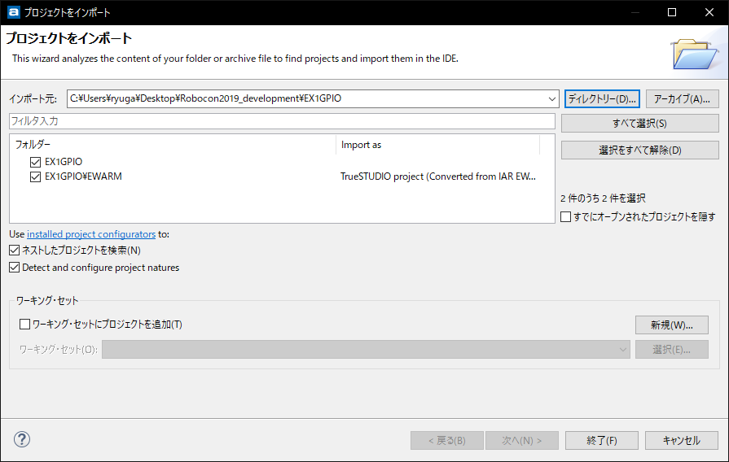This screenshot has height=462, width=729.
Task: Click the 次へ(N) > button
Action: (x=521, y=440)
